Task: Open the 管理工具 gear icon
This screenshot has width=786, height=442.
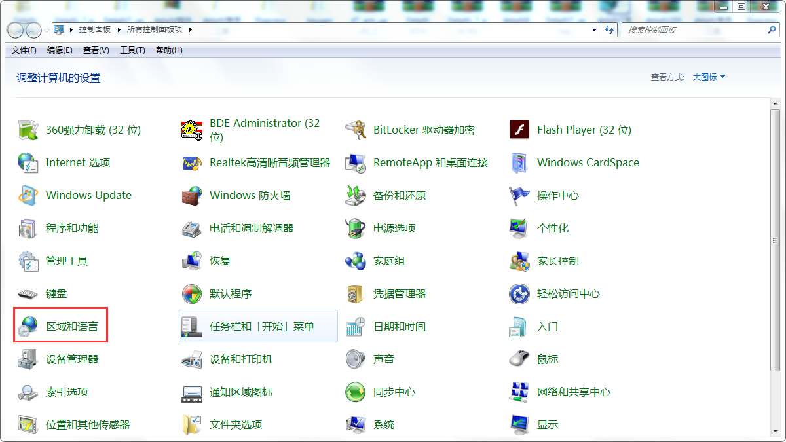Action: point(28,261)
